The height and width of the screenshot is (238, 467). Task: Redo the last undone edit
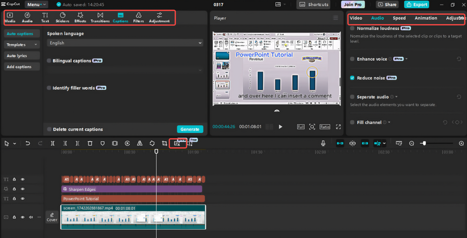click(40, 144)
